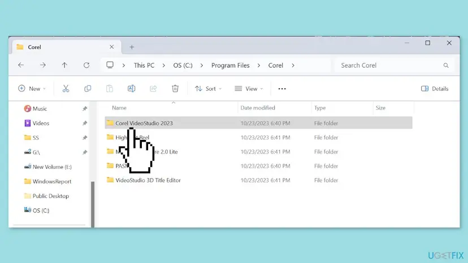This screenshot has height=263, width=468.
Task: Open the View dropdown
Action: 249,89
